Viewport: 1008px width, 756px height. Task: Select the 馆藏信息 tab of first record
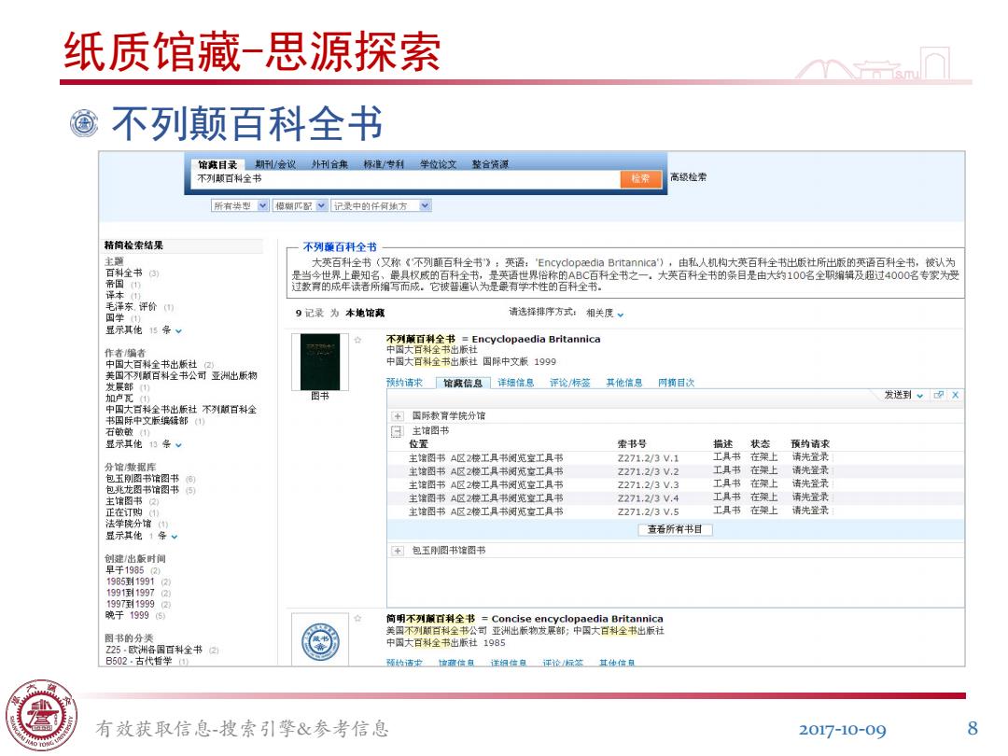click(x=463, y=384)
